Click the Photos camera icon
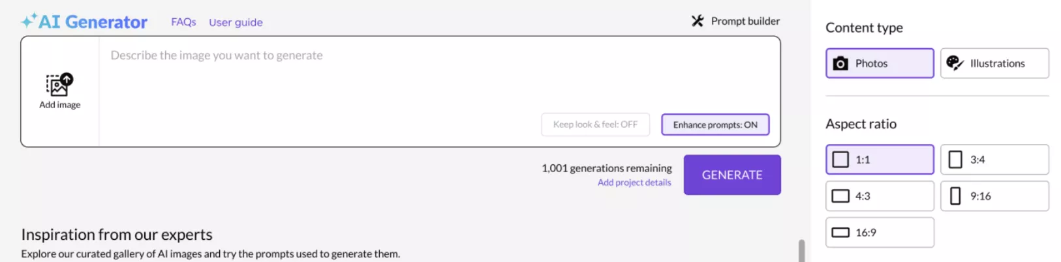This screenshot has height=262, width=1061. pos(840,63)
